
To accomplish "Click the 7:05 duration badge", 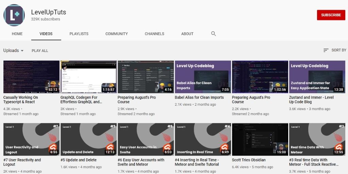I will point(225,90).
